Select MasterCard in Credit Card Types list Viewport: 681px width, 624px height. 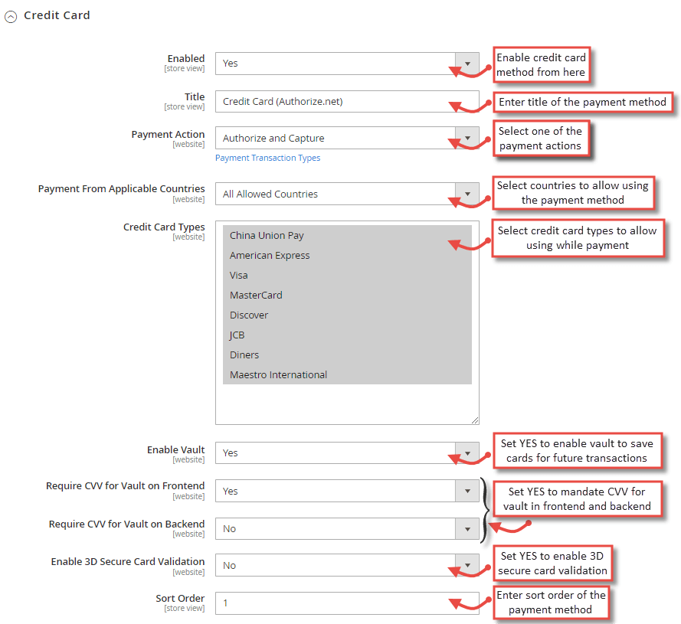tap(255, 295)
